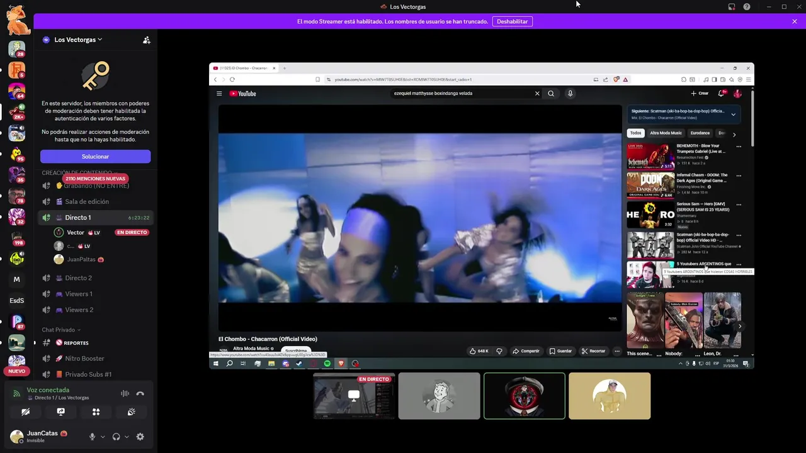
Task: Open the EsdS server in sidebar
Action: coord(17,301)
